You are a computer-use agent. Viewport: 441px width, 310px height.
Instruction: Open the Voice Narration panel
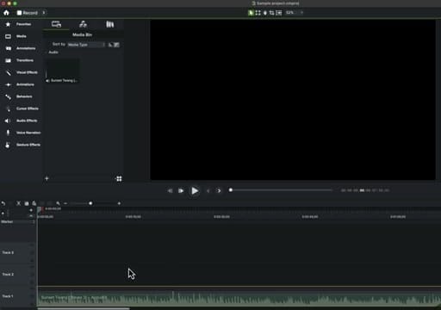coord(23,133)
